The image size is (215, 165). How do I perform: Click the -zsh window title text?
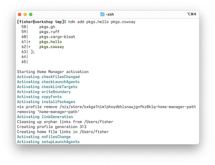point(110,15)
